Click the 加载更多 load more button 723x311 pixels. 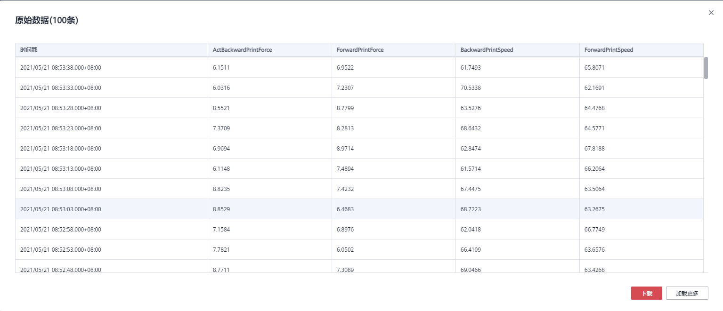[687, 293]
